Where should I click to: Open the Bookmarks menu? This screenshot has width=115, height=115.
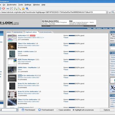(12, 5)
